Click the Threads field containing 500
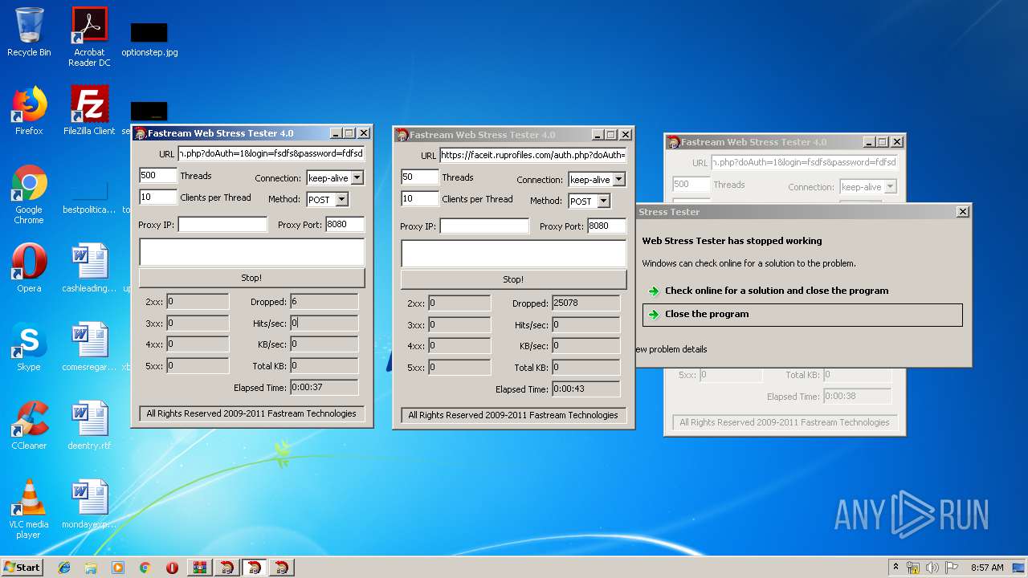 pyautogui.click(x=158, y=175)
